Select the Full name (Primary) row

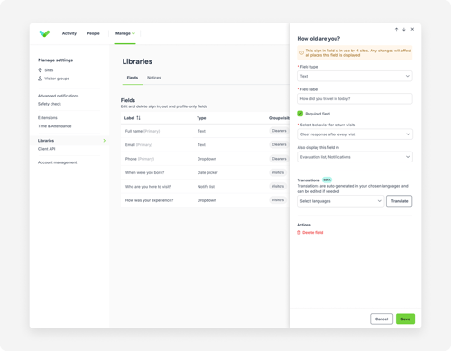click(x=205, y=131)
